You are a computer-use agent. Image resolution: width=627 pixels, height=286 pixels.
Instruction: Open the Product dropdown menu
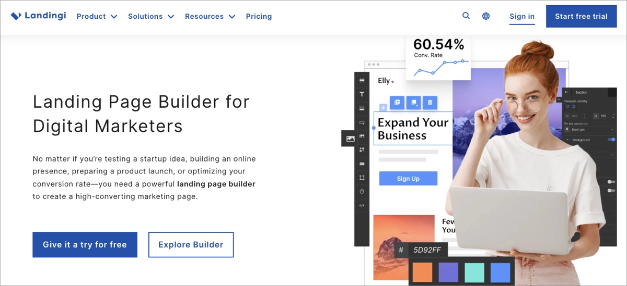97,16
